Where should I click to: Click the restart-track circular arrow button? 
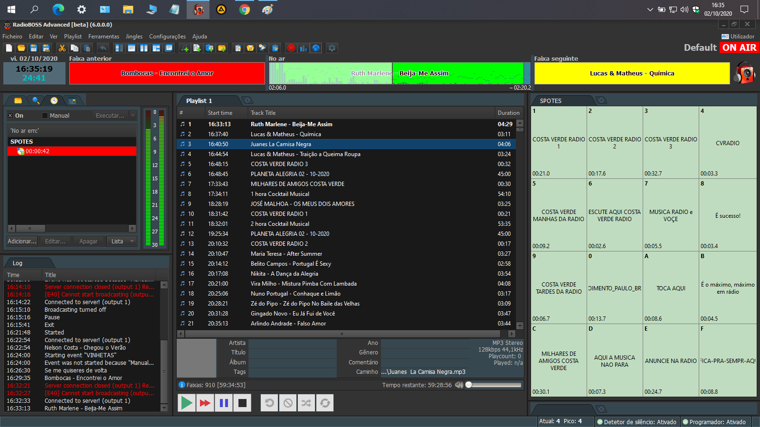269,403
